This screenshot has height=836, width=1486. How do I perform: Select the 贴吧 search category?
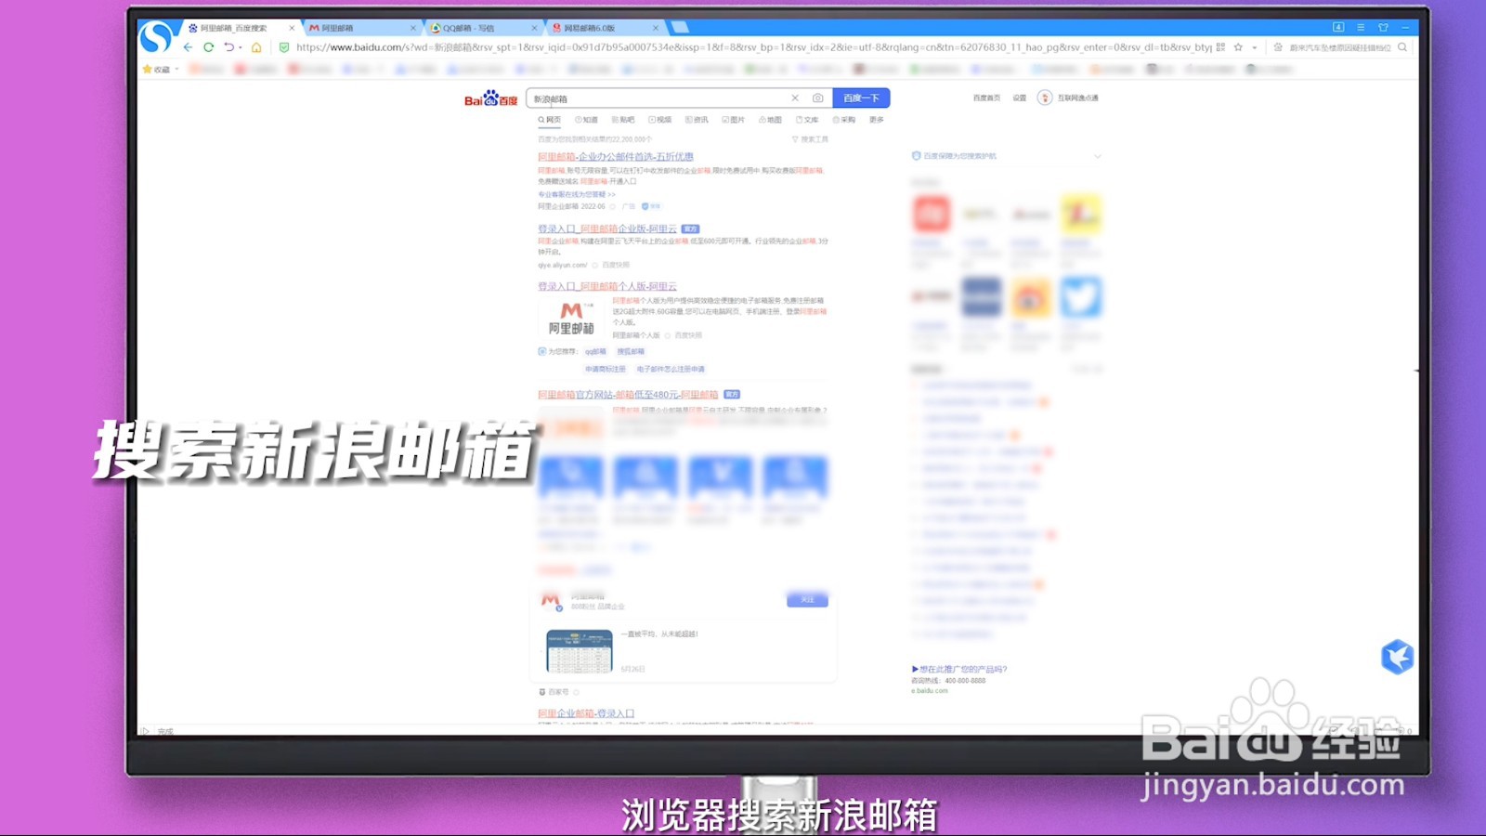tap(623, 120)
